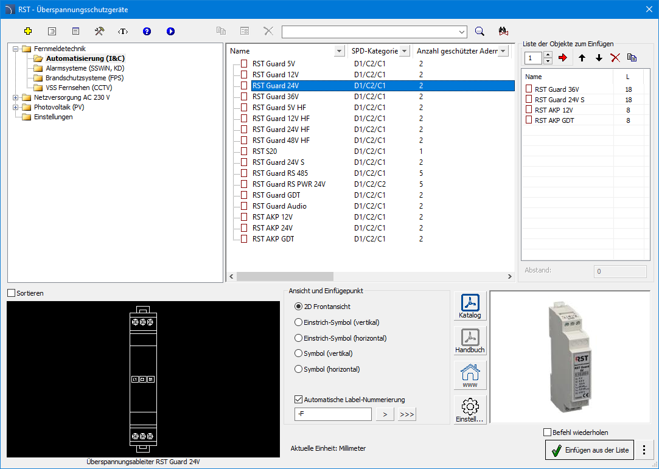This screenshot has height=469, width=659.
Task: Open the www website button
Action: (470, 375)
